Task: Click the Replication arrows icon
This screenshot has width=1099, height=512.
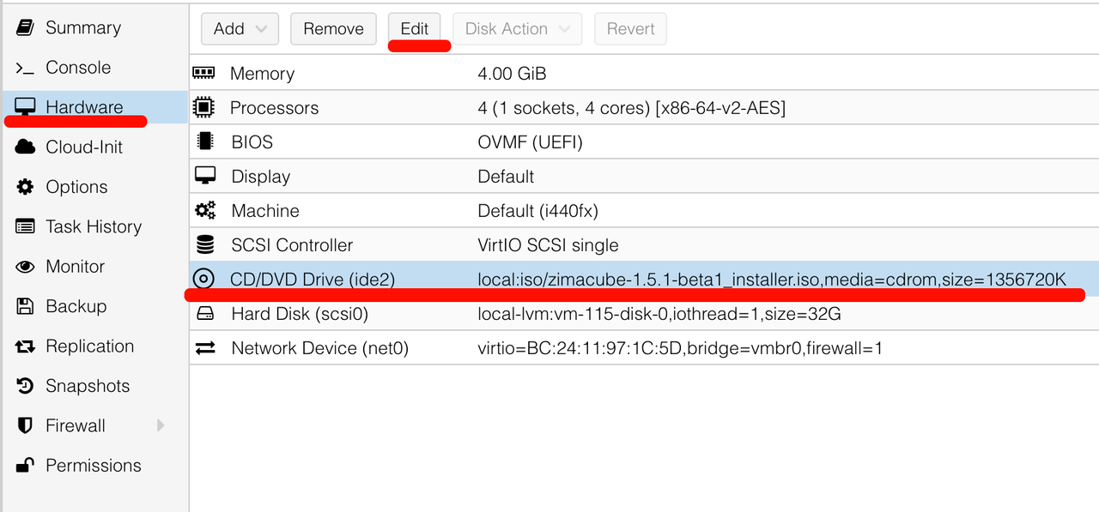Action: coord(25,346)
